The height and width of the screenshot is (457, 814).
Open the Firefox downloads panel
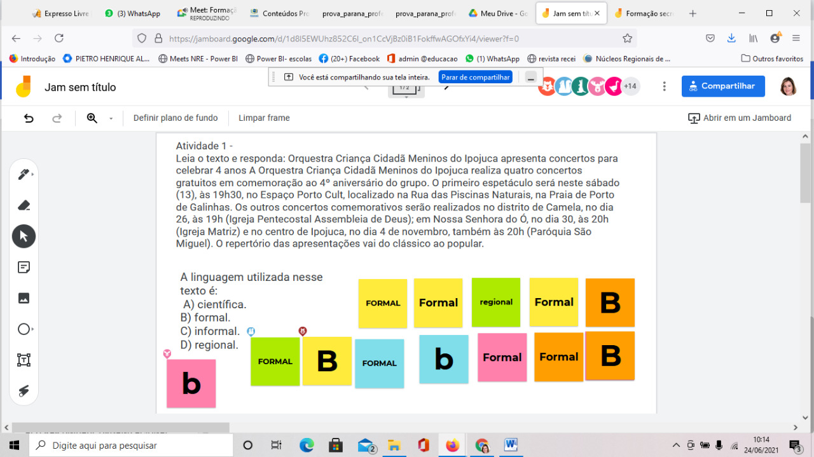pyautogui.click(x=731, y=38)
